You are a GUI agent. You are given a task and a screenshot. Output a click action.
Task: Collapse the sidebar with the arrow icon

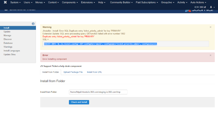(33, 24)
